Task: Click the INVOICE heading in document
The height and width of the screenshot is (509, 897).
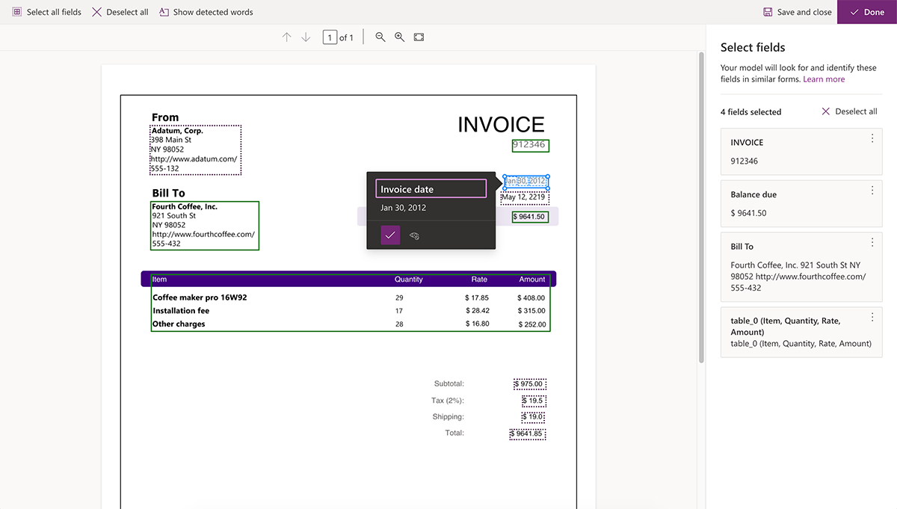Action: point(501,125)
